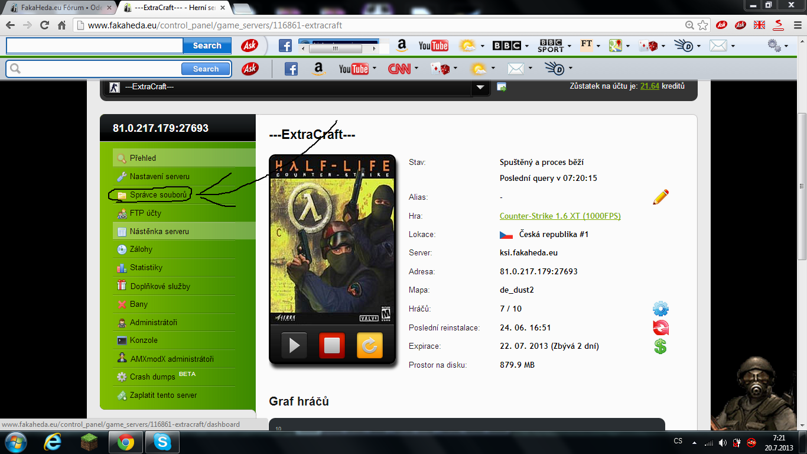The image size is (807, 454).
Task: Click the toolbar gear settings icon
Action: pyautogui.click(x=775, y=45)
